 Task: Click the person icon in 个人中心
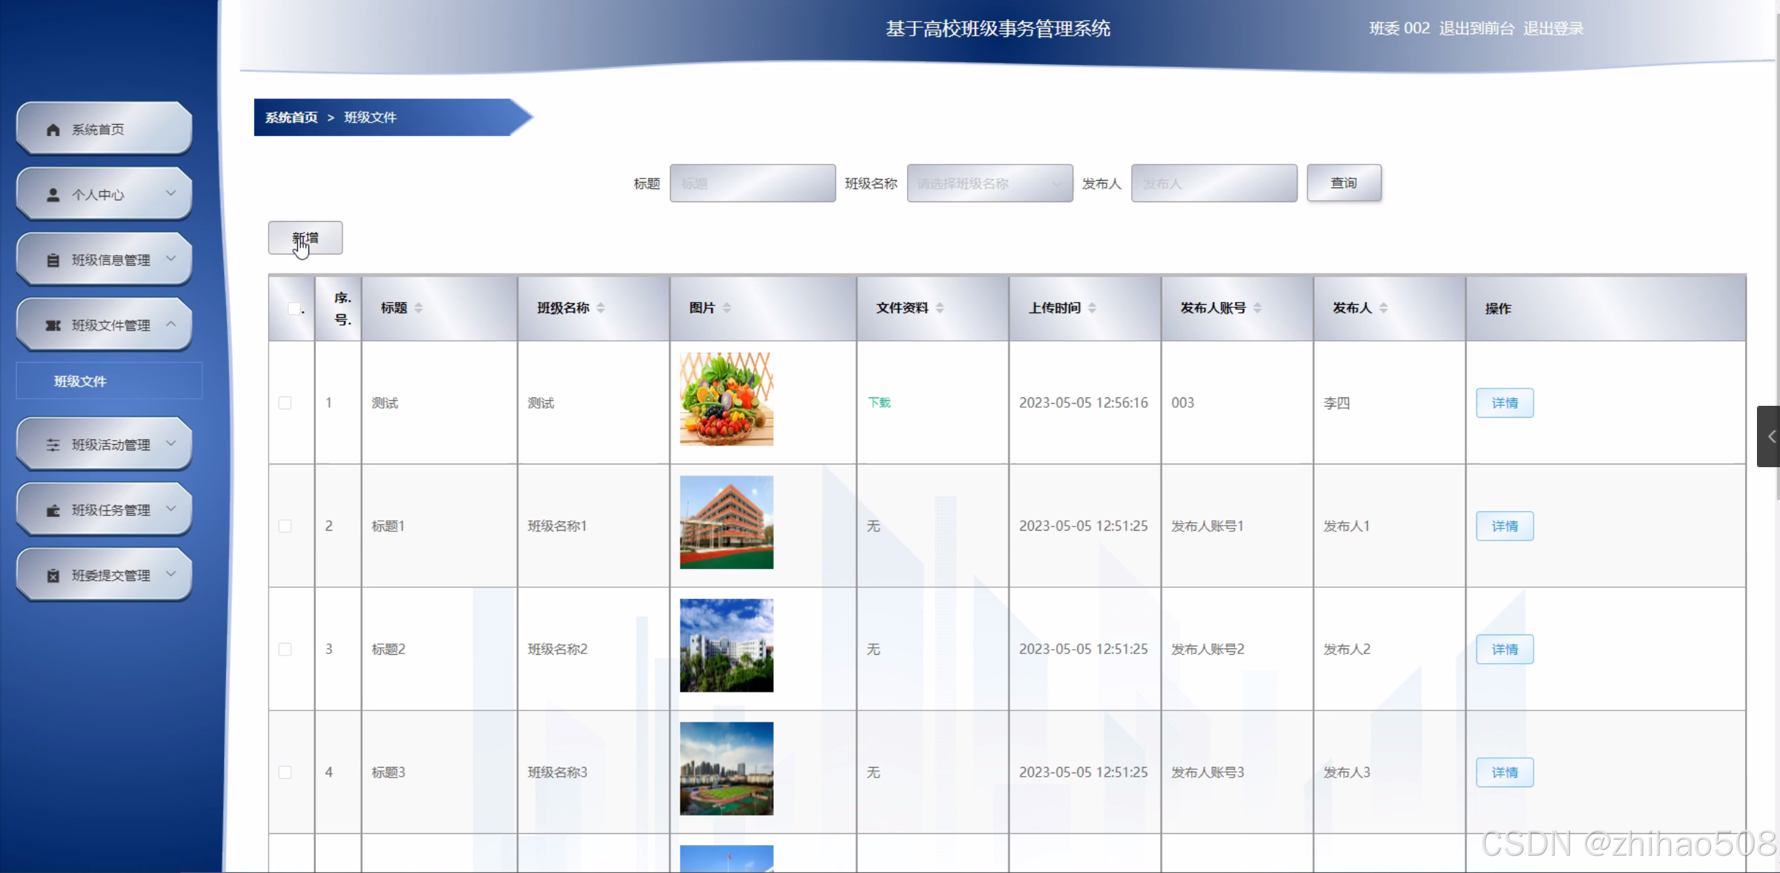(x=53, y=195)
